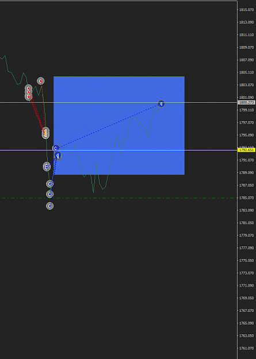The image size is (256, 359).
Task: Click the blue trade marker on the yellow line
Action: coord(56,148)
